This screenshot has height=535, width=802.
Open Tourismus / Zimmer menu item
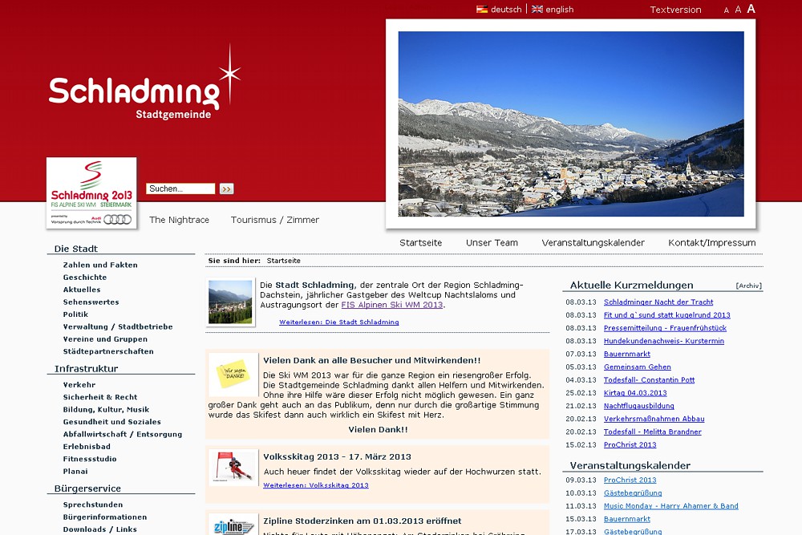[274, 220]
